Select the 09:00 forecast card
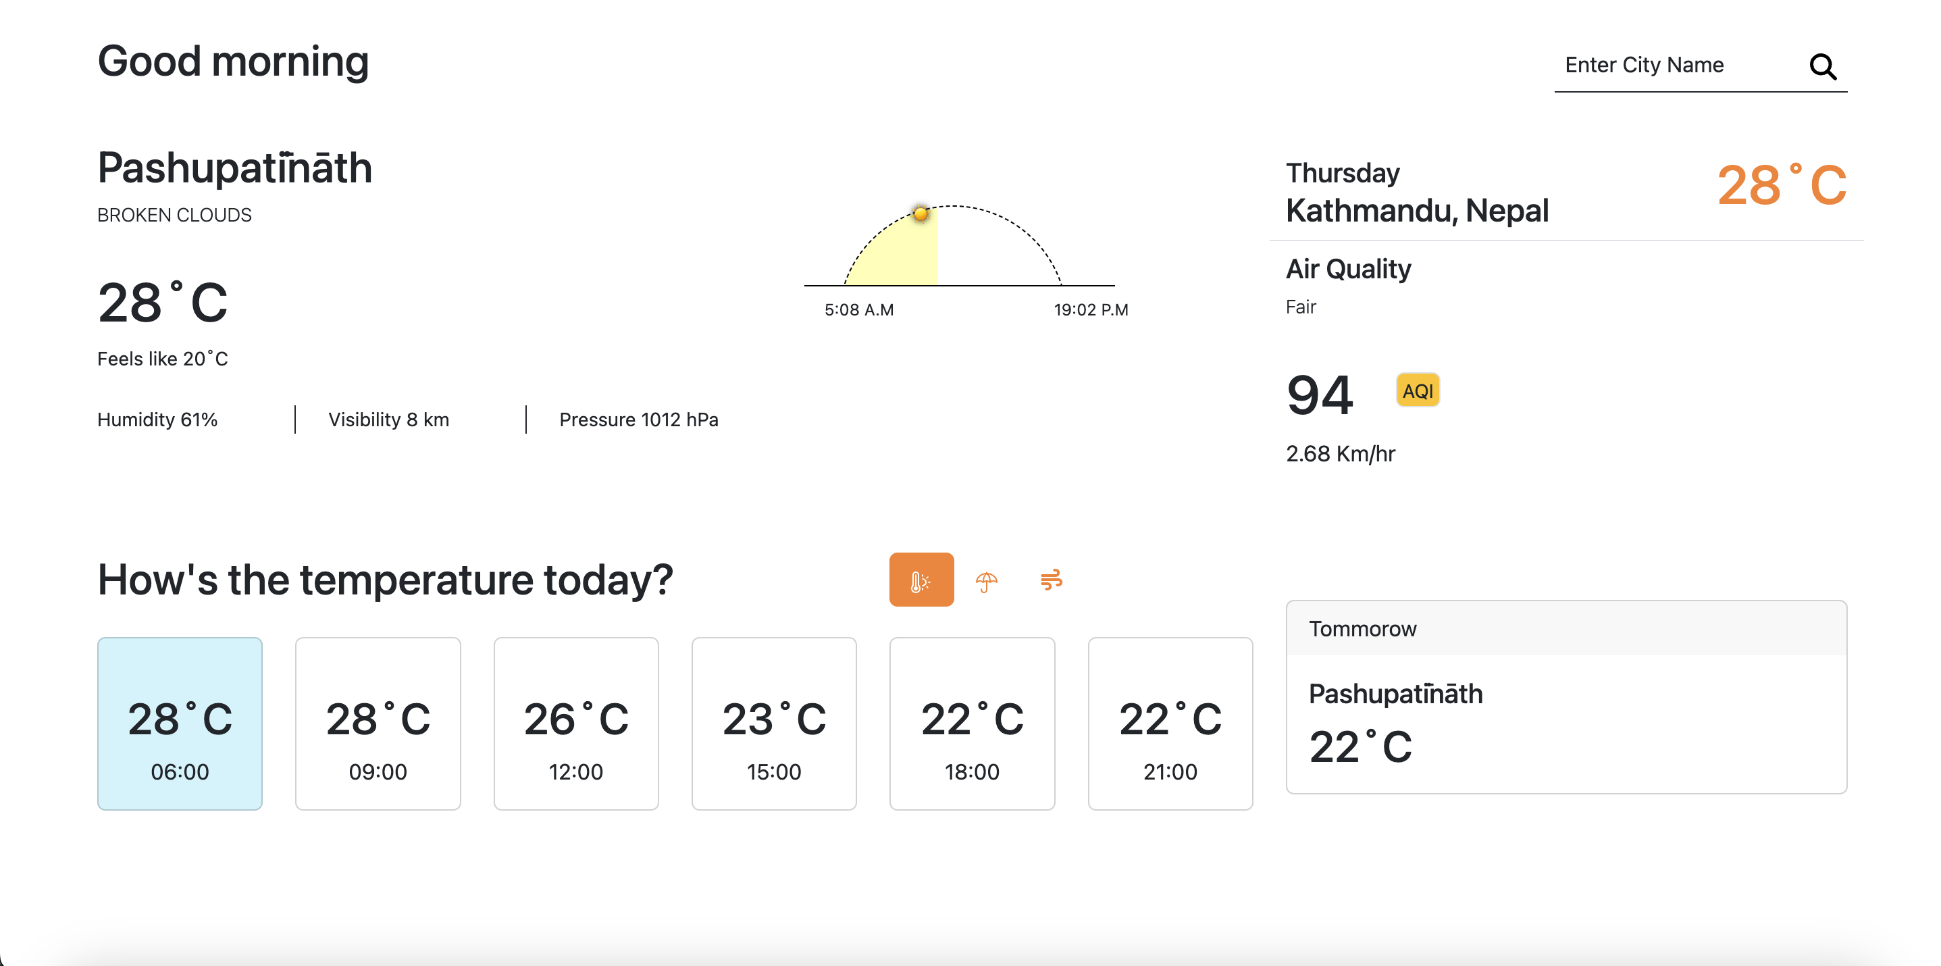 [x=378, y=723]
